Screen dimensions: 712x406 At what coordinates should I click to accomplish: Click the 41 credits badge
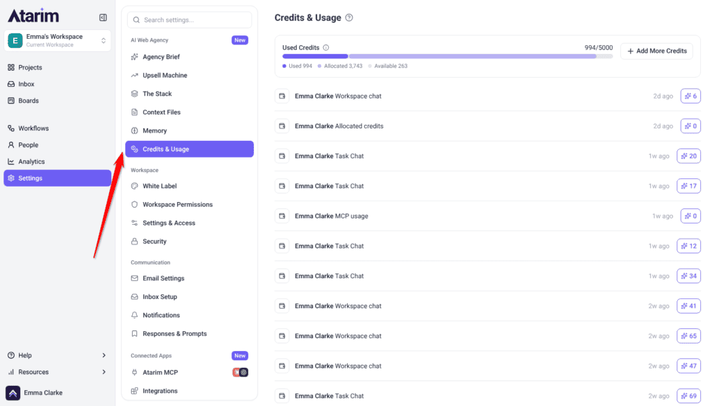[688, 306]
